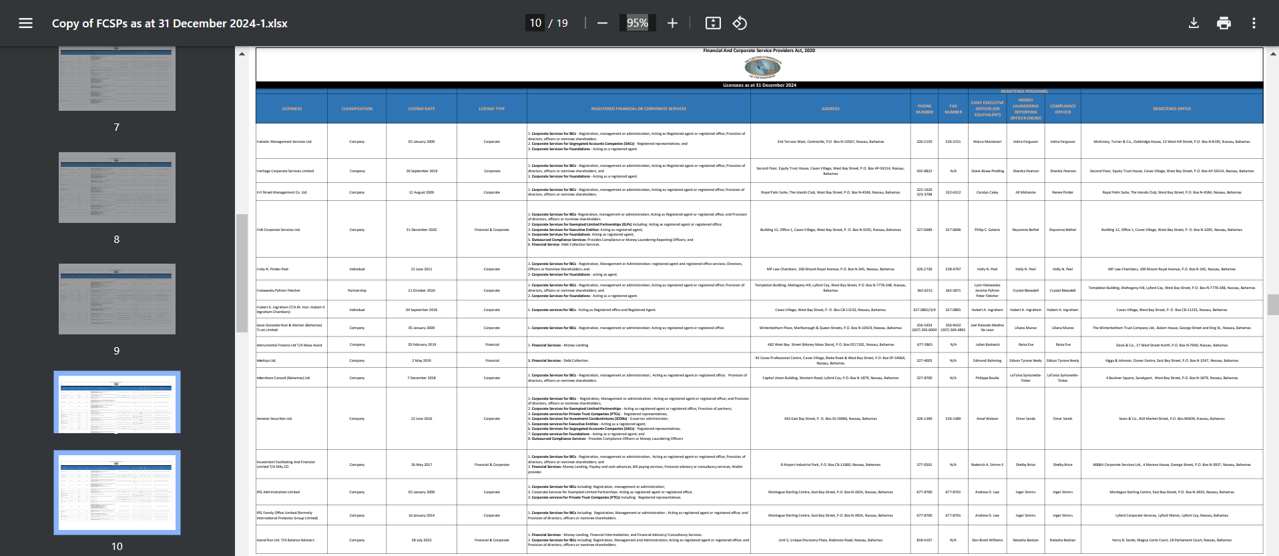Viewport: 1279px width, 556px height.
Task: Click the PHONE NUMBER column header
Action: tap(925, 109)
